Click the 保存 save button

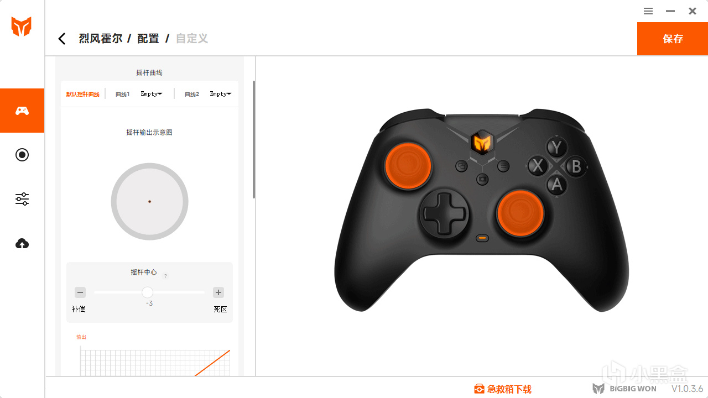673,39
